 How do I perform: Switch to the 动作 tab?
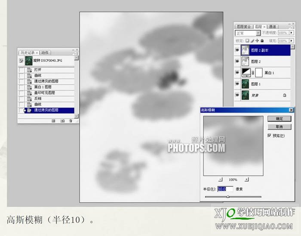pyautogui.click(x=45, y=52)
